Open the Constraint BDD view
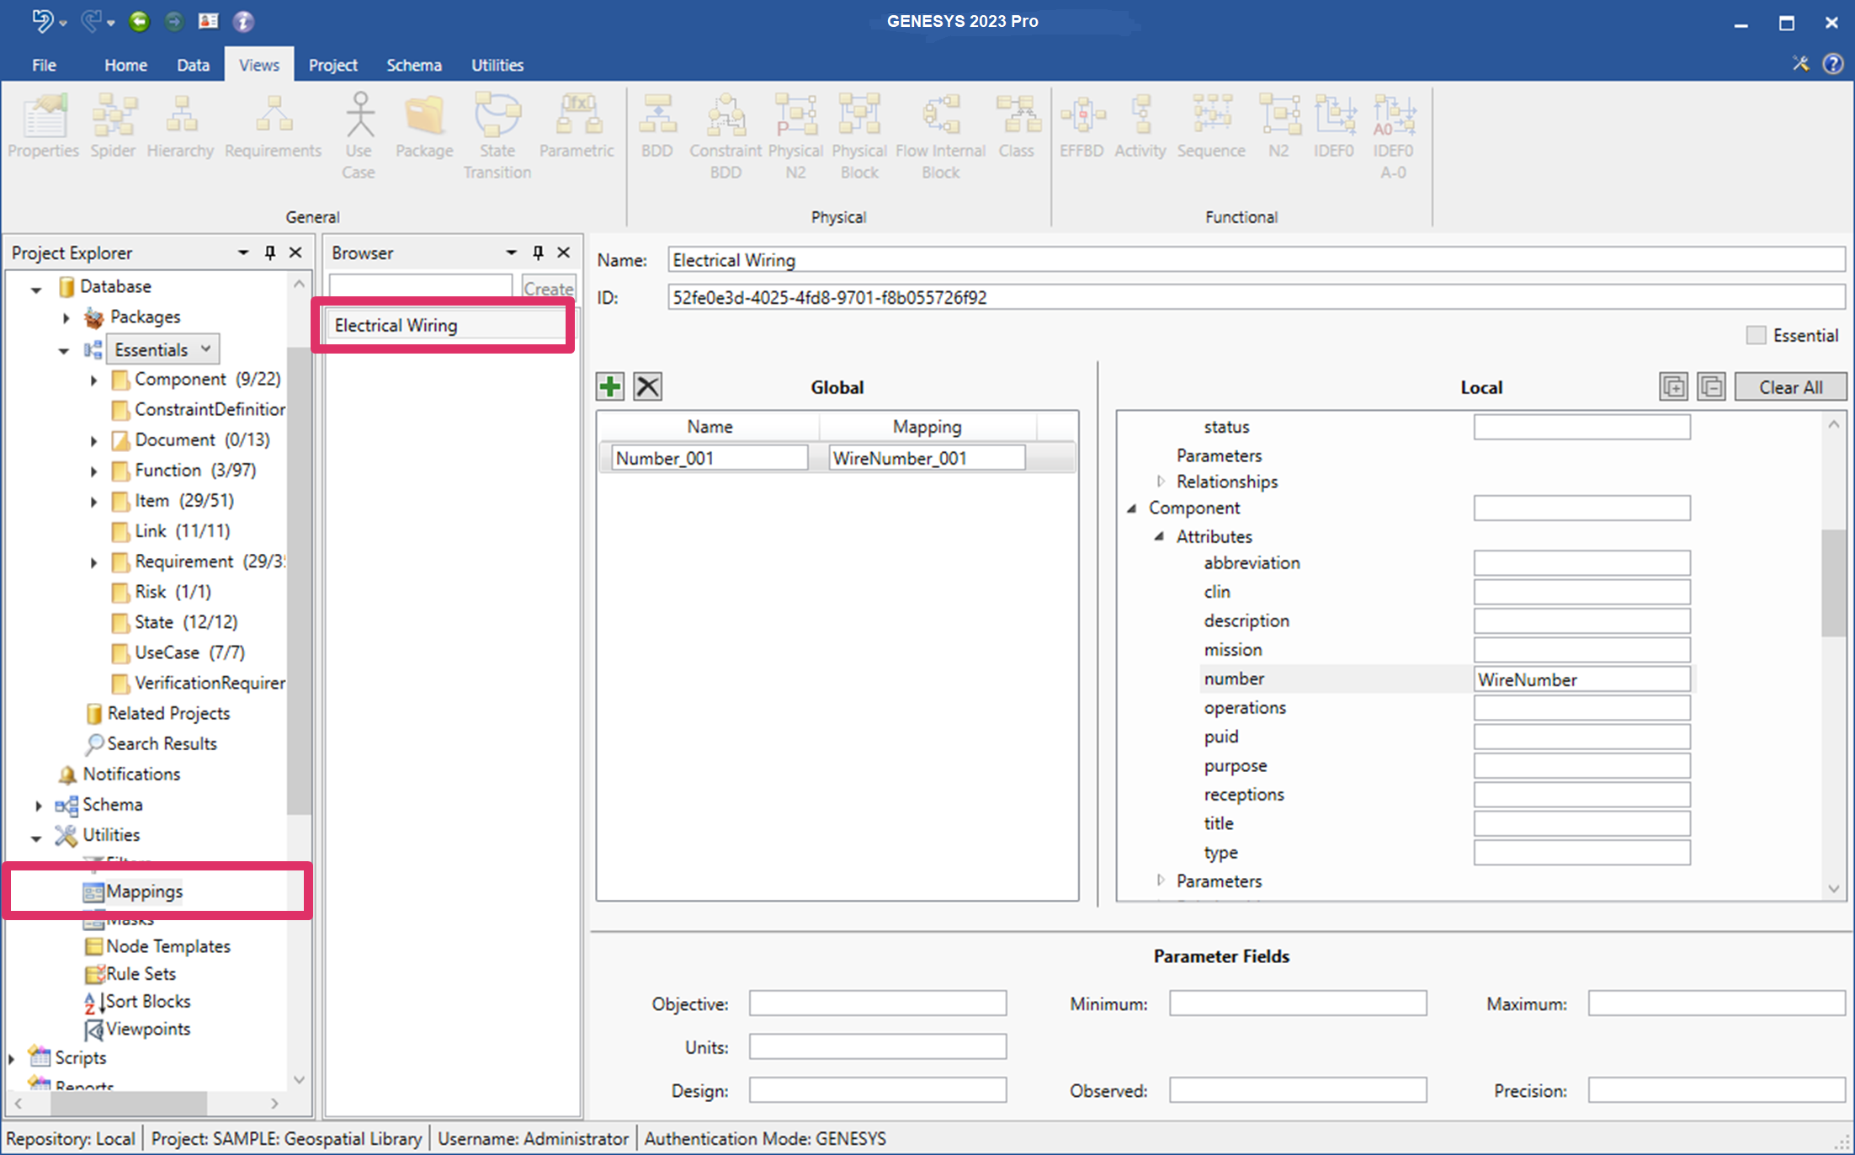This screenshot has width=1855, height=1155. [726, 136]
